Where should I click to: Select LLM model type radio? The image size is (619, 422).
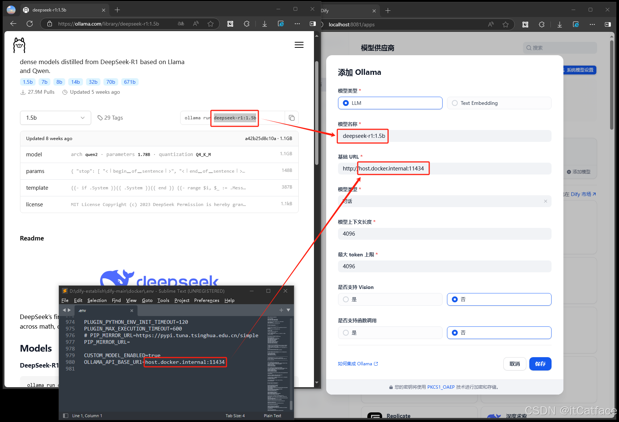click(x=390, y=103)
